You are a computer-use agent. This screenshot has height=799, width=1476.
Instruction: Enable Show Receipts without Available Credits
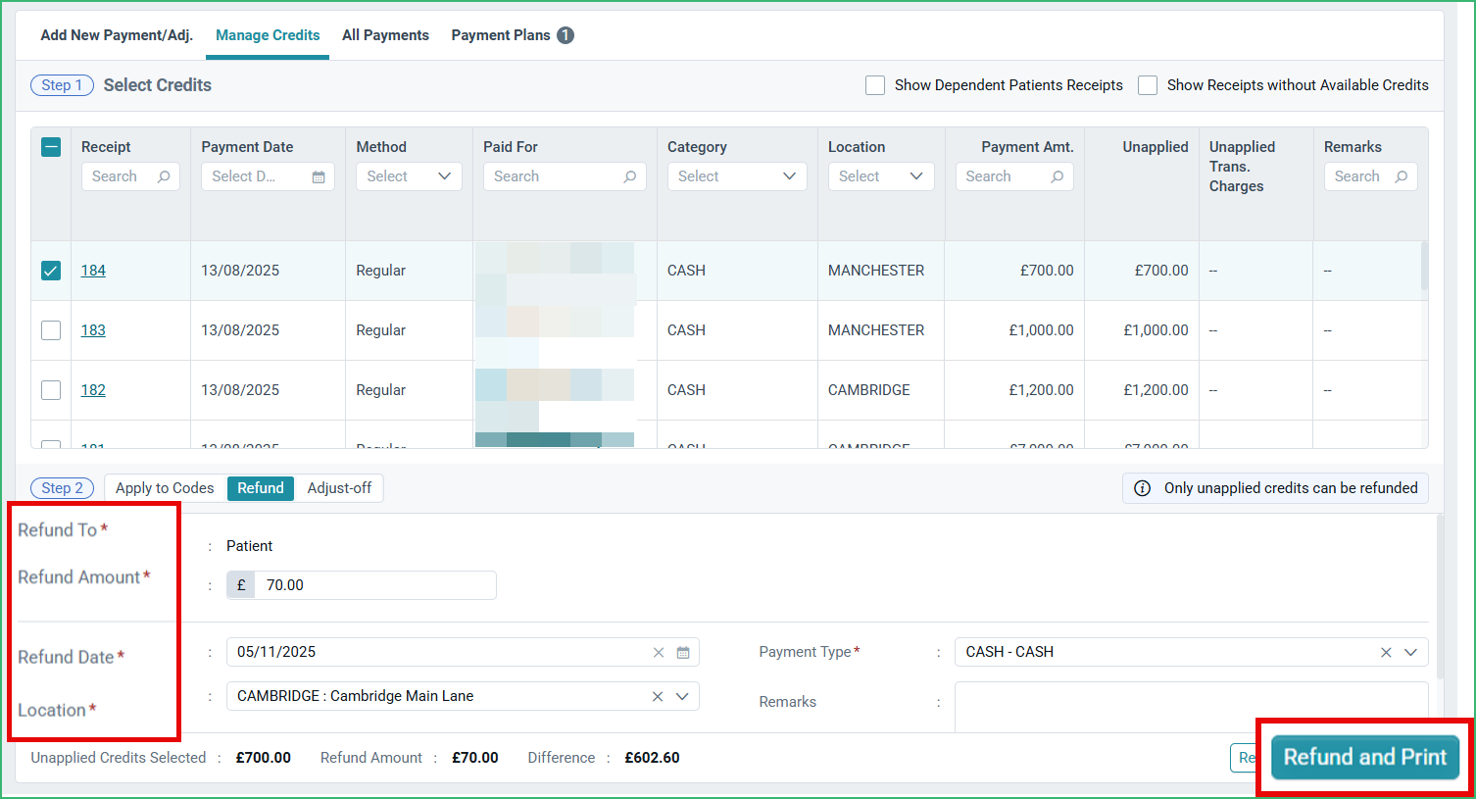(1148, 85)
